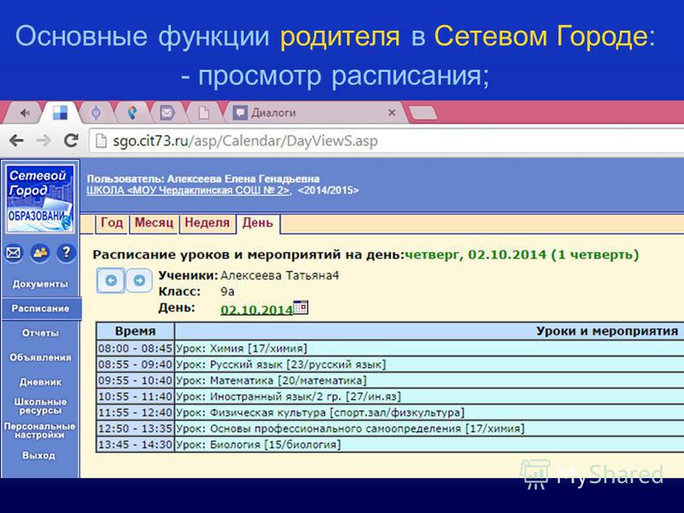Open Школьные ресурсы in the sidebar
The height and width of the screenshot is (513, 684).
click(x=40, y=406)
